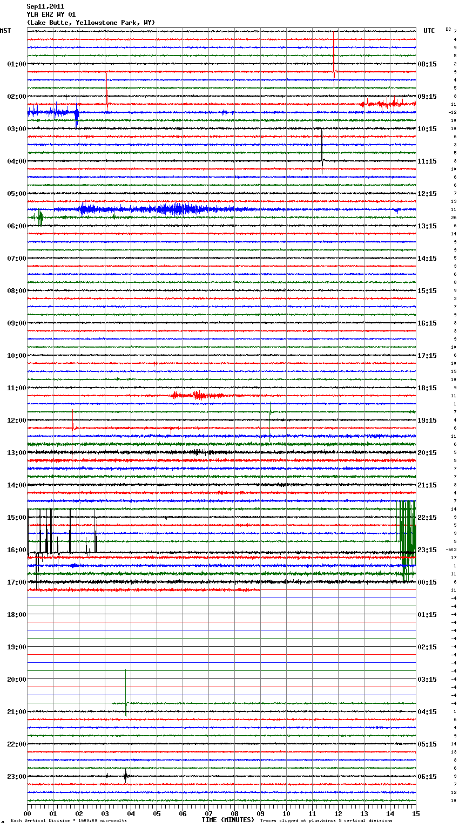Click the Traces clipped at plus/minus 5 footnote

[326, 820]
